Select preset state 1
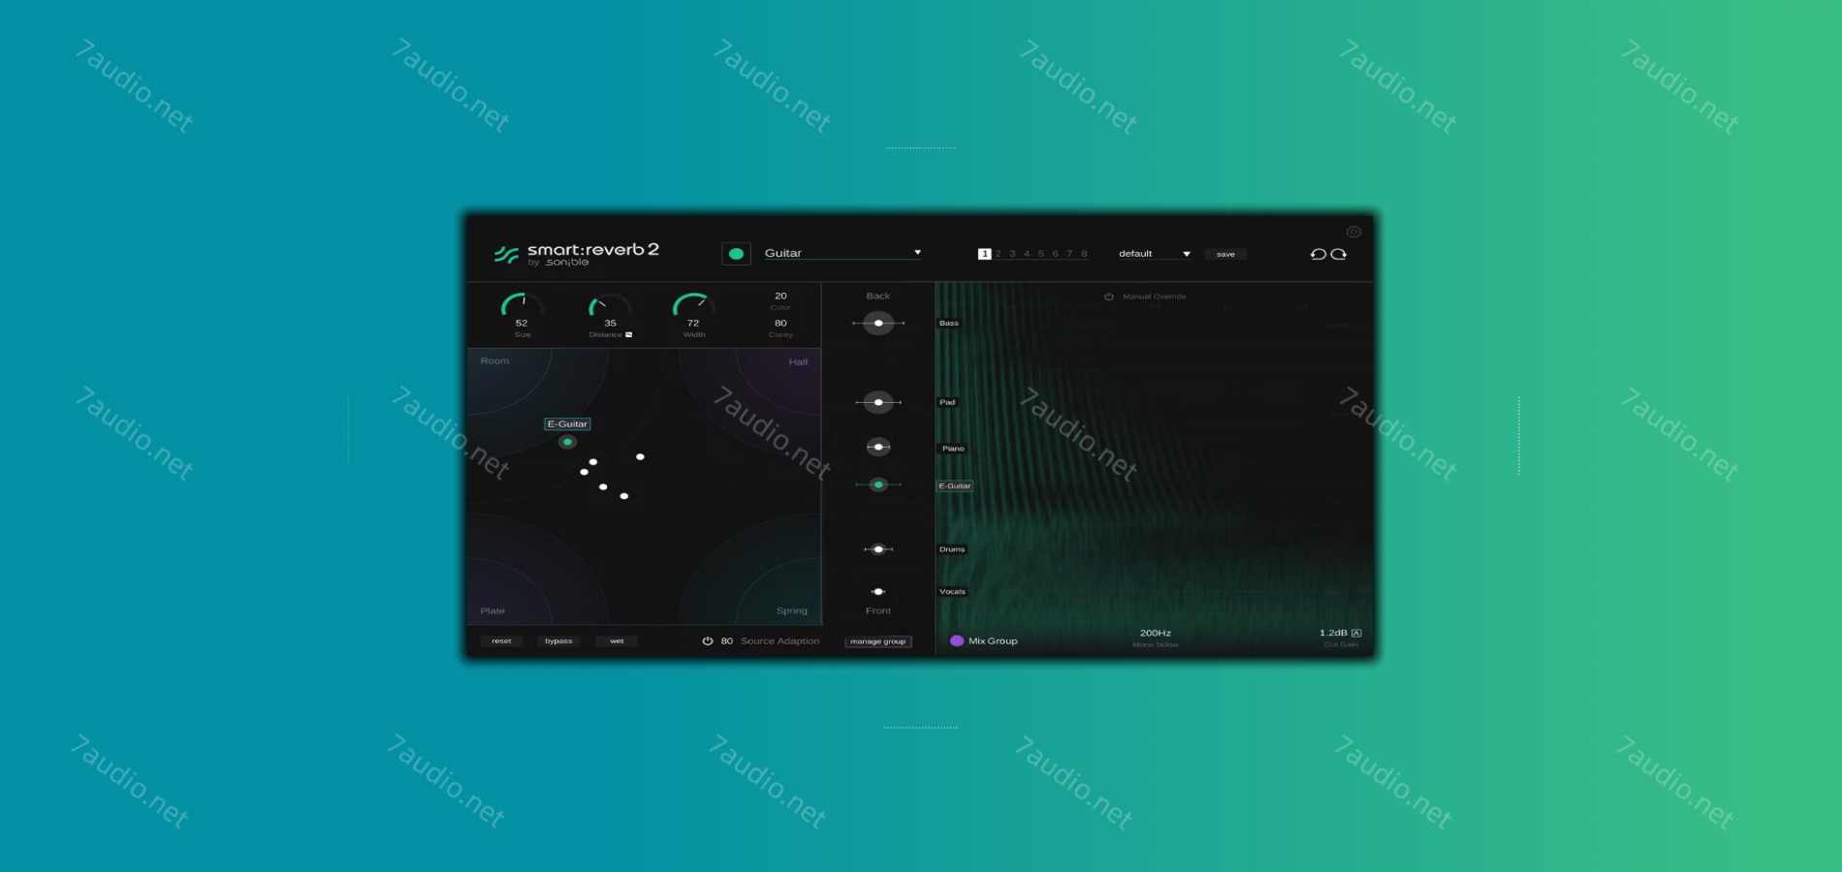Viewport: 1842px width, 872px height. click(984, 254)
